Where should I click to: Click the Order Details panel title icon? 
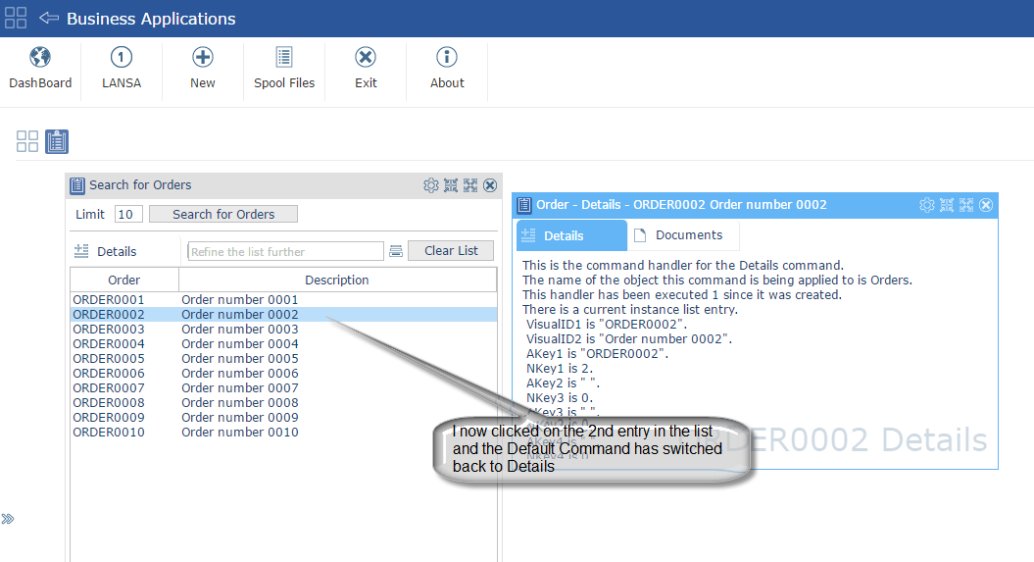(x=524, y=205)
